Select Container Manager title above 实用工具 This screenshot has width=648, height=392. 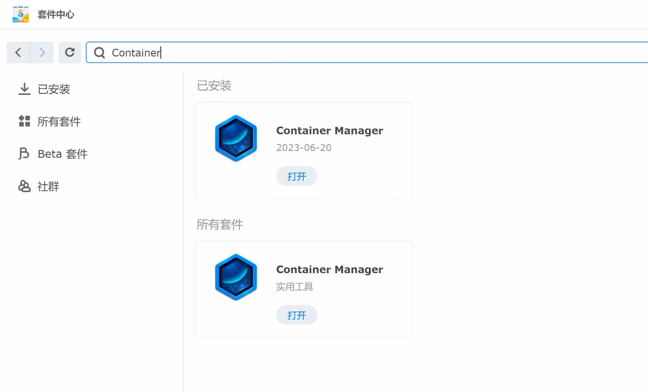click(x=330, y=269)
